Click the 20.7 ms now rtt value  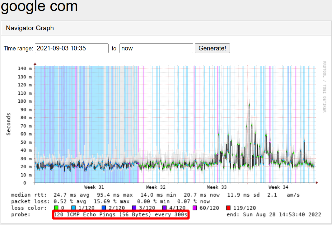tap(202, 195)
